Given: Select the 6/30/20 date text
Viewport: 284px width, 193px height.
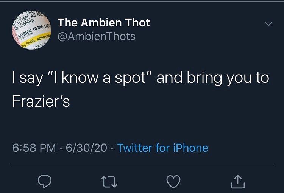Looking at the screenshot, I should 86,148.
